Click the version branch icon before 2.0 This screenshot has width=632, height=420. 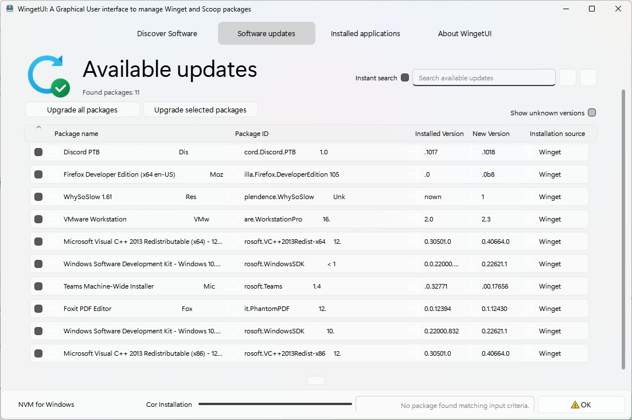point(414,219)
